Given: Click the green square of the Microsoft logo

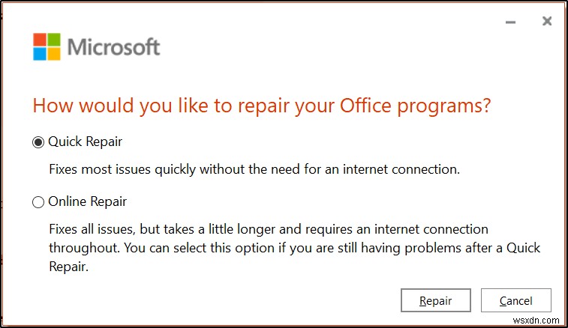Looking at the screenshot, I should point(53,40).
